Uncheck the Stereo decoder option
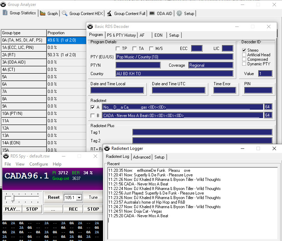The height and width of the screenshot is (241, 282). pyautogui.click(x=244, y=50)
